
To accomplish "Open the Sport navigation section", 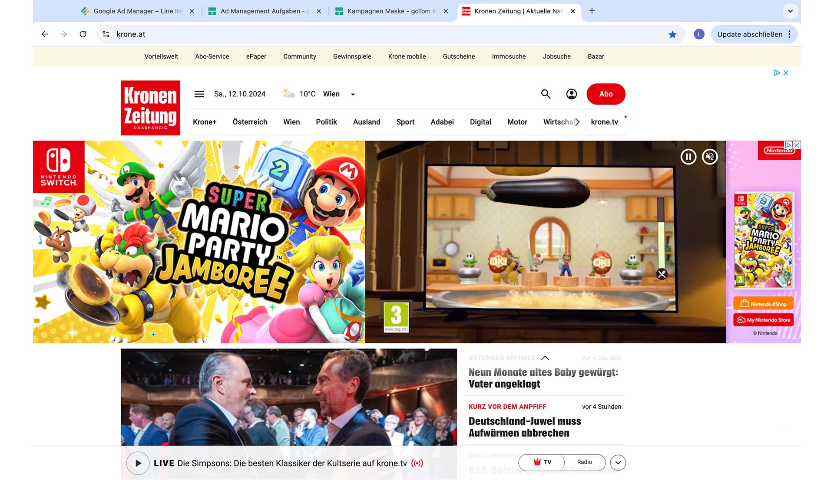I will tap(405, 122).
